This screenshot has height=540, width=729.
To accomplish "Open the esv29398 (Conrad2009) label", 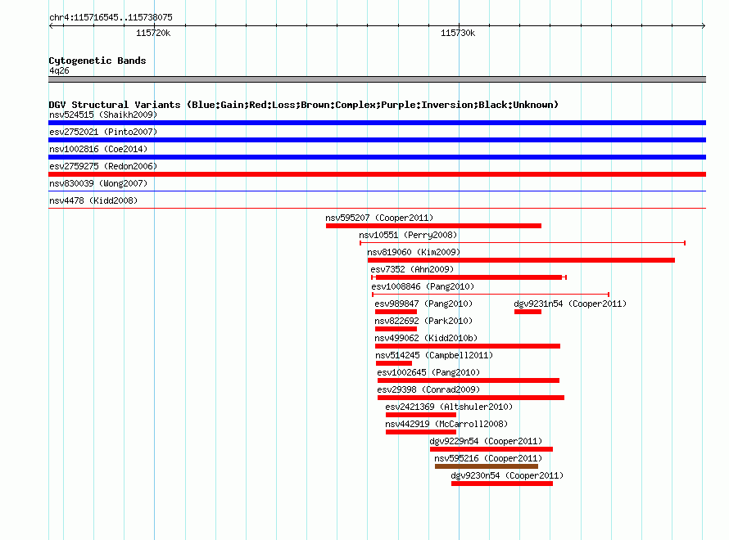I will pos(428,389).
